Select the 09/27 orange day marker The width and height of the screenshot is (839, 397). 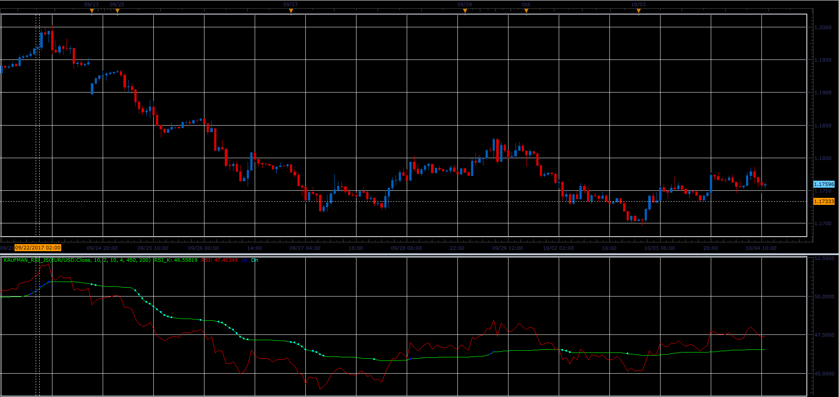coord(291,12)
